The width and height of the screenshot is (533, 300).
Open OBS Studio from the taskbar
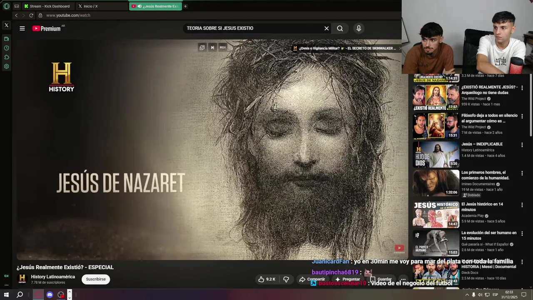(61, 295)
